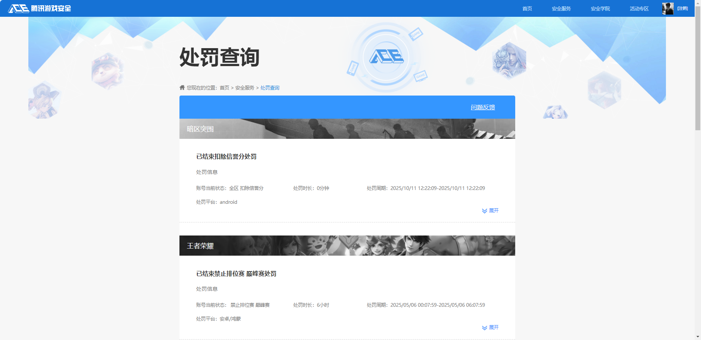This screenshot has height=340, width=701.
Task: Open the 安全服务 navigation menu
Action: click(x=561, y=9)
